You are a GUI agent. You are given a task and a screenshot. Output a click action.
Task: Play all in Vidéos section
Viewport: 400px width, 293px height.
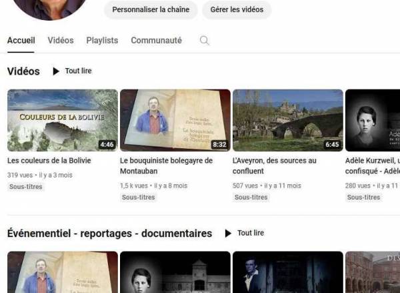(x=72, y=71)
